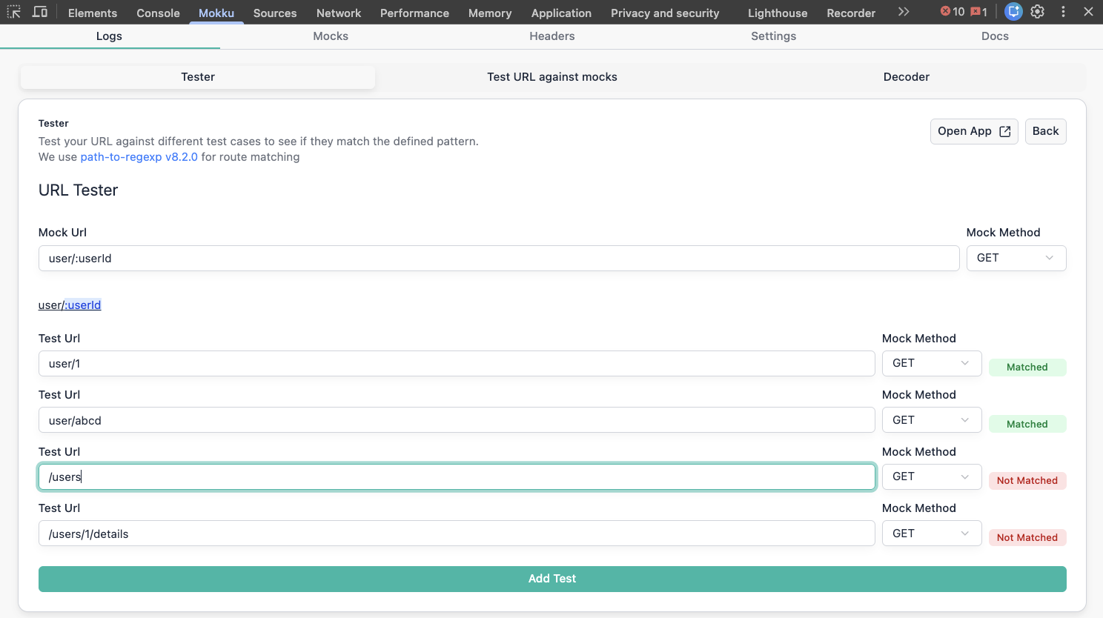Screen dimensions: 1103x618
Task: Open the DevTools three-dot menu
Action: [x=1063, y=12]
